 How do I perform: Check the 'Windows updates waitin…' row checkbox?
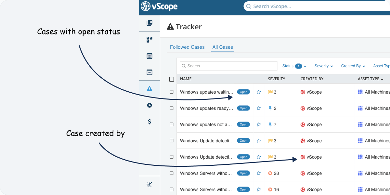coord(172,92)
